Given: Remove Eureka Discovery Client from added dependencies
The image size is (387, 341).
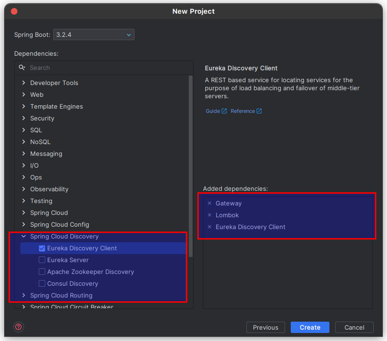Looking at the screenshot, I should tap(210, 227).
